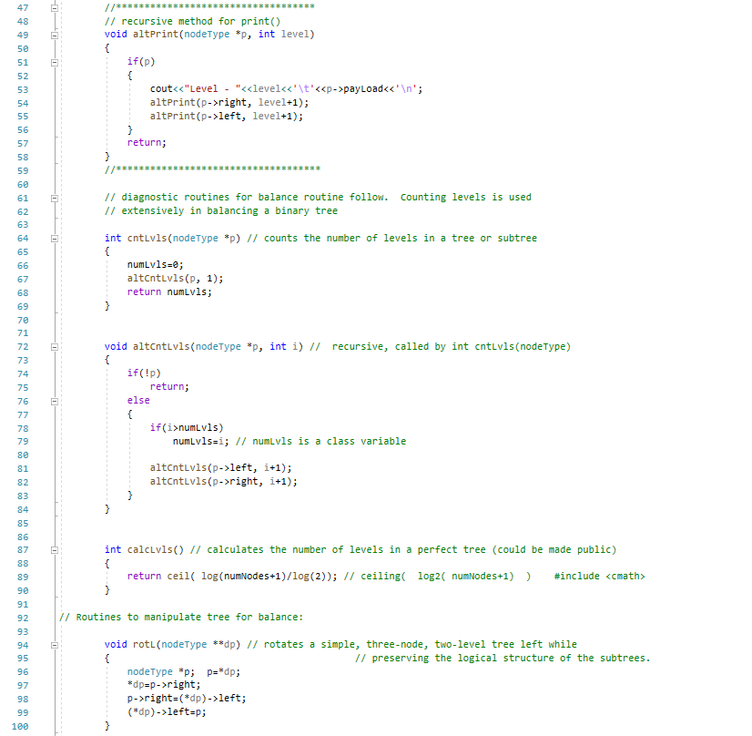This screenshot has width=752, height=736.
Task: Collapse the if(p) block inside altPrint
Action: (56, 62)
